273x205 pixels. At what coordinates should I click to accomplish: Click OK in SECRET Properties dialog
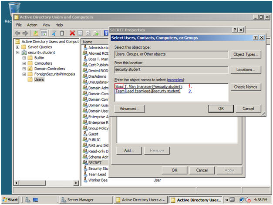click(x=175, y=170)
